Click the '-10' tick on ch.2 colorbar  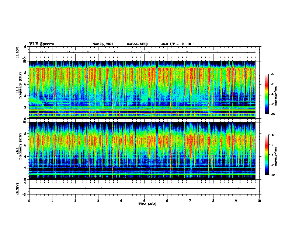(x=273, y=175)
